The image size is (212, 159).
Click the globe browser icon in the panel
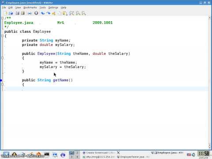[x=63, y=155]
